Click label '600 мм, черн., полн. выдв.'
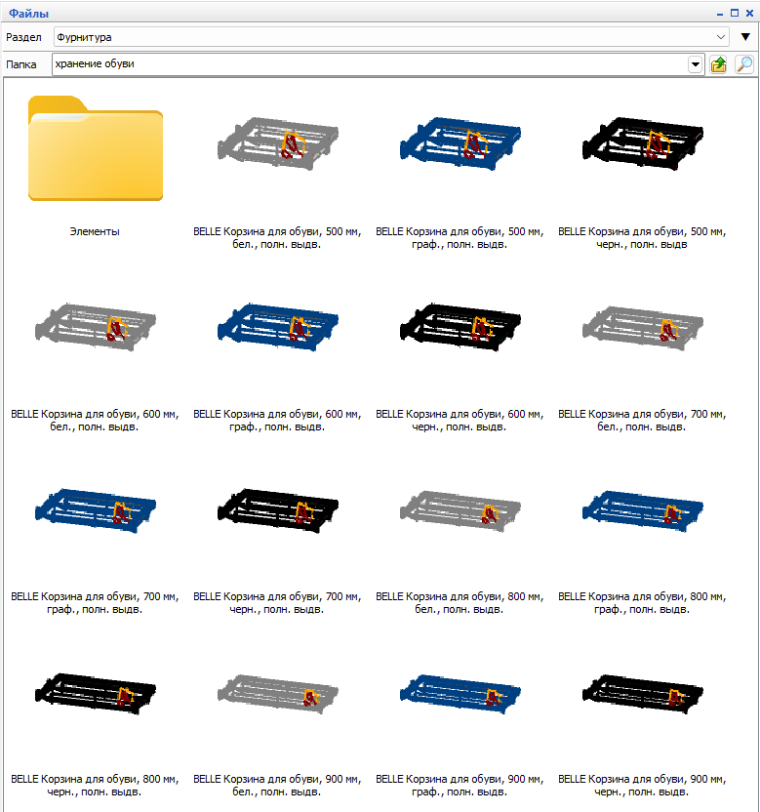This screenshot has height=812, width=760. [460, 421]
